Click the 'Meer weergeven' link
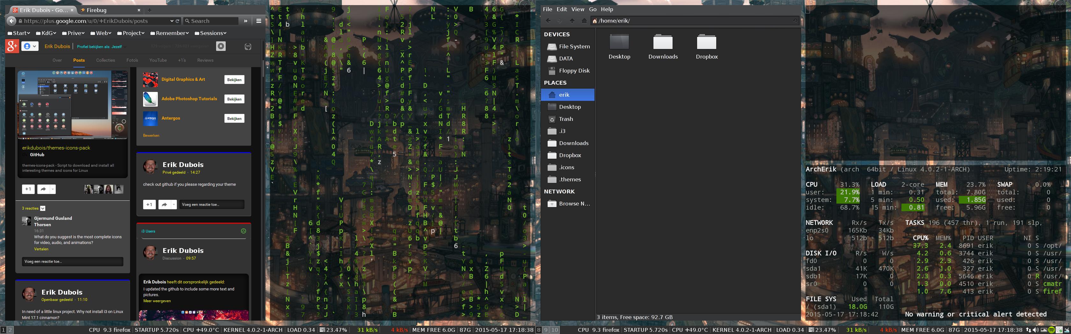The width and height of the screenshot is (1071, 334). 157,301
